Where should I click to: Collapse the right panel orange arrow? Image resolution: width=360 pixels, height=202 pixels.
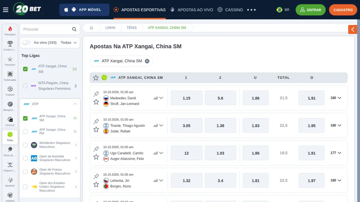(x=353, y=29)
